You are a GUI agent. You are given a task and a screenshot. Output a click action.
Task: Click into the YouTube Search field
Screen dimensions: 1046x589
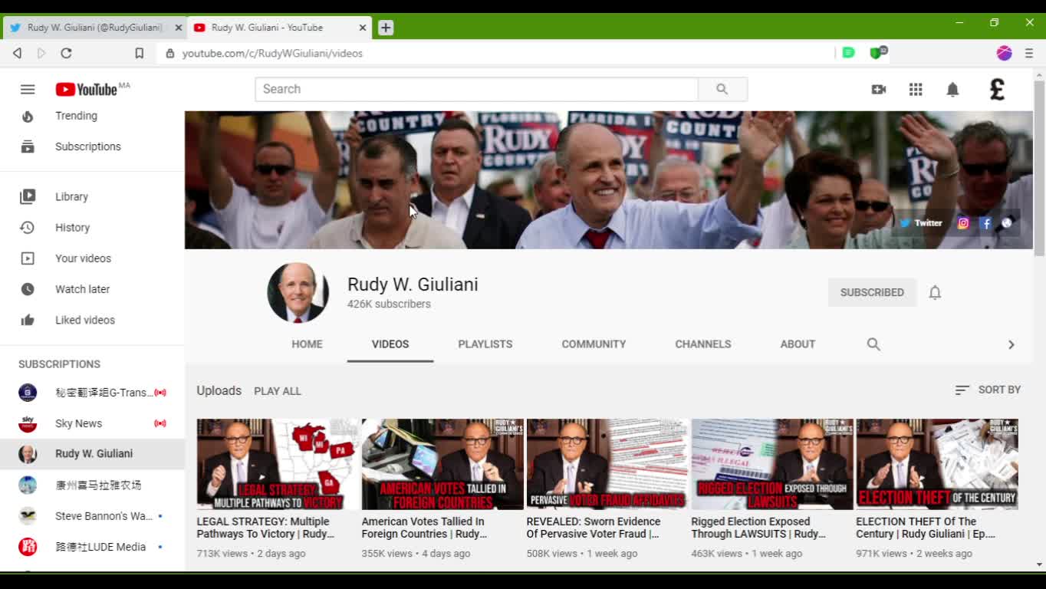tap(476, 89)
